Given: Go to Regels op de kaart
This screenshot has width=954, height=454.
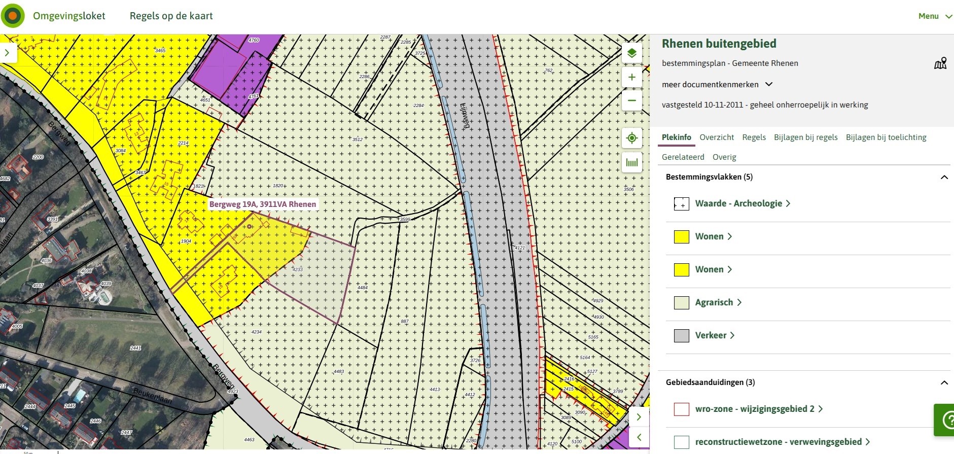Looking at the screenshot, I should click(171, 16).
